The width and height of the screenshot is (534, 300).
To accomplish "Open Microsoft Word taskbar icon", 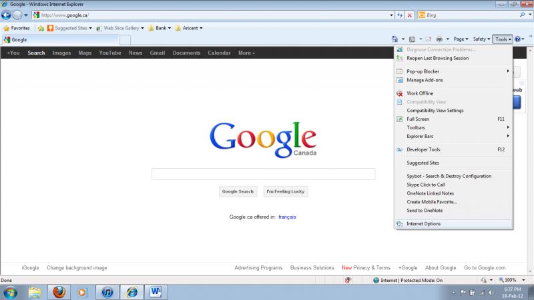I will 156,292.
